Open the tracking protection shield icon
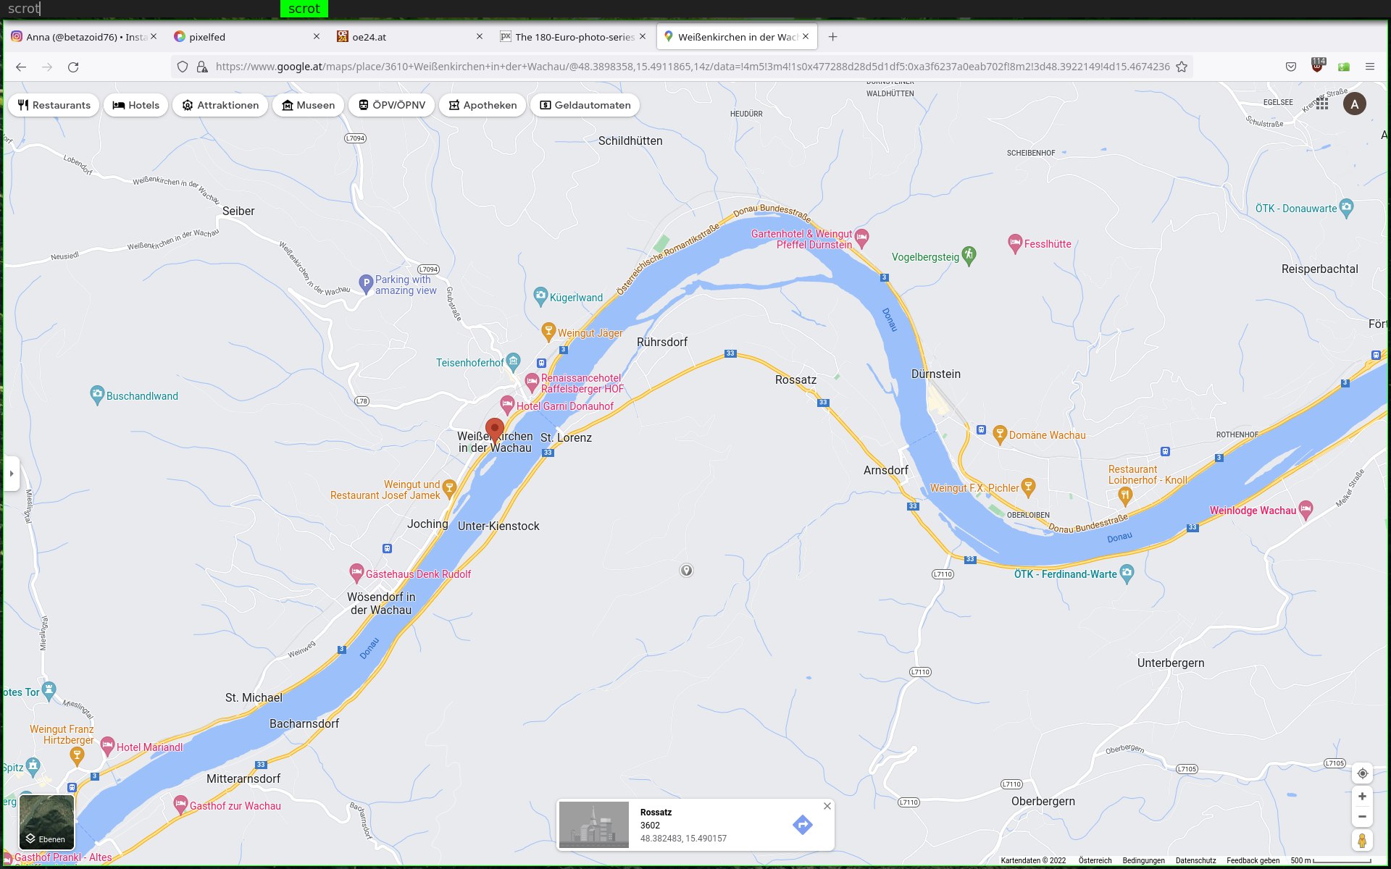The width and height of the screenshot is (1391, 869). click(x=183, y=67)
